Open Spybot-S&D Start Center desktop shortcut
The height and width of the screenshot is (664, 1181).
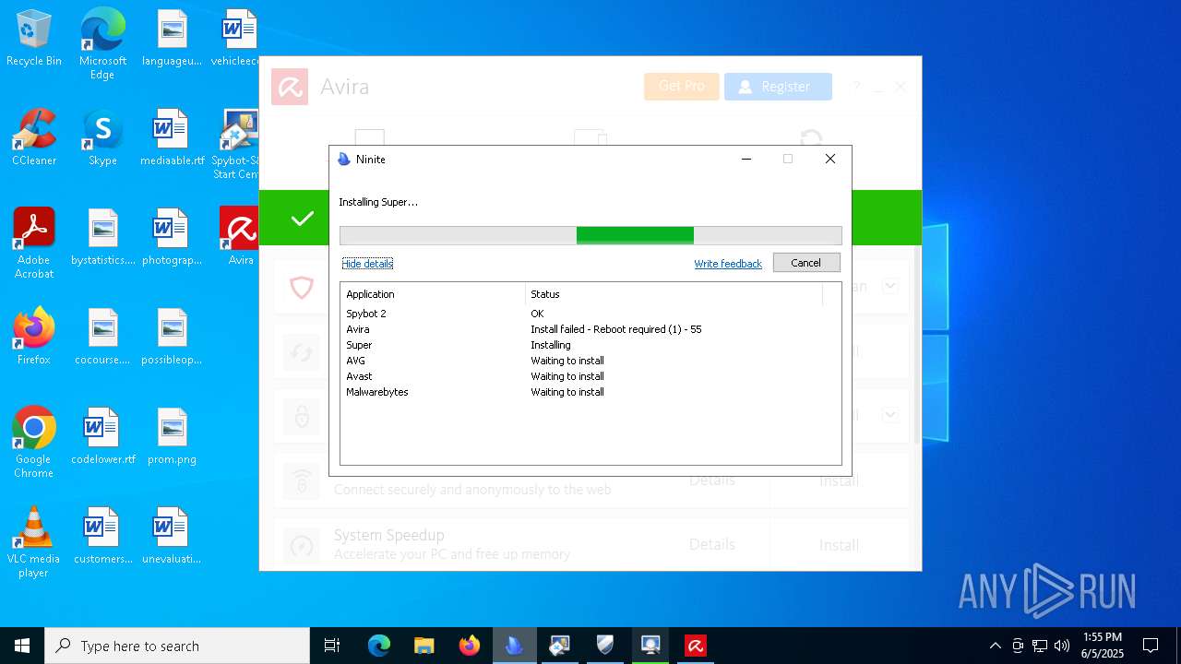point(235,145)
